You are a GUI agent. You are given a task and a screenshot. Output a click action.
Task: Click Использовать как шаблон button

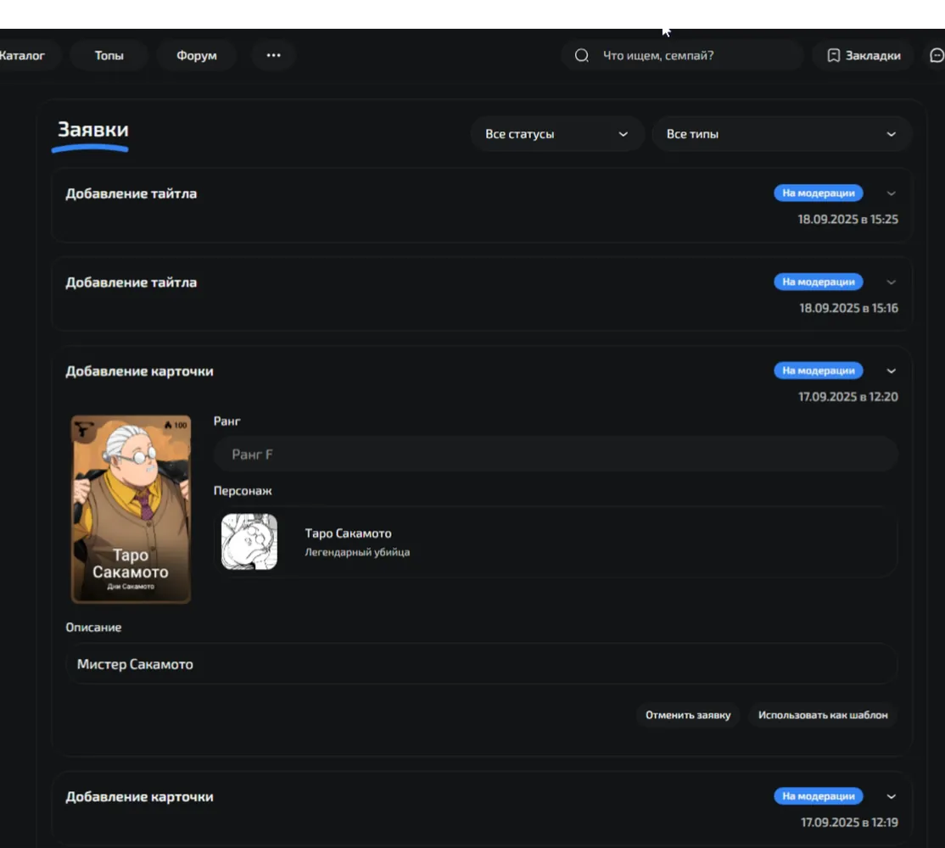coord(823,715)
